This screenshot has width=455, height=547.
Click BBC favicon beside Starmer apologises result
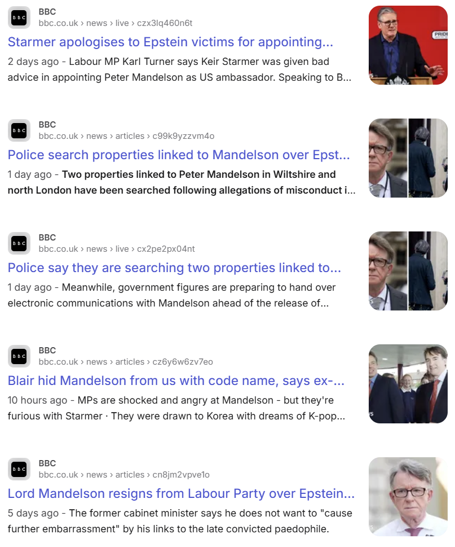[x=19, y=17]
